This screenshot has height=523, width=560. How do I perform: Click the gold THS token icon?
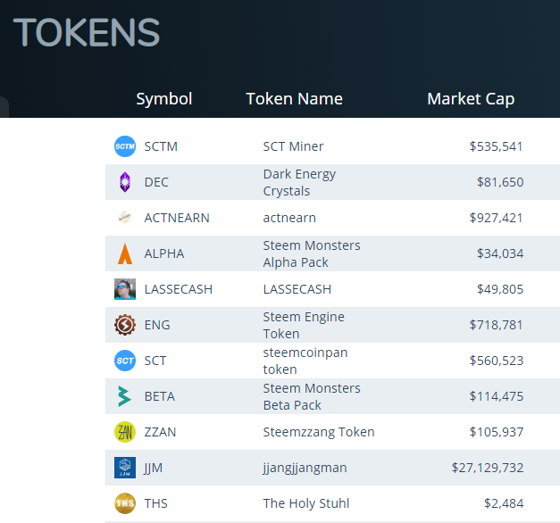[x=125, y=503]
